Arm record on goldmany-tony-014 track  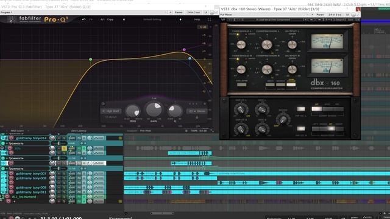coord(11,138)
